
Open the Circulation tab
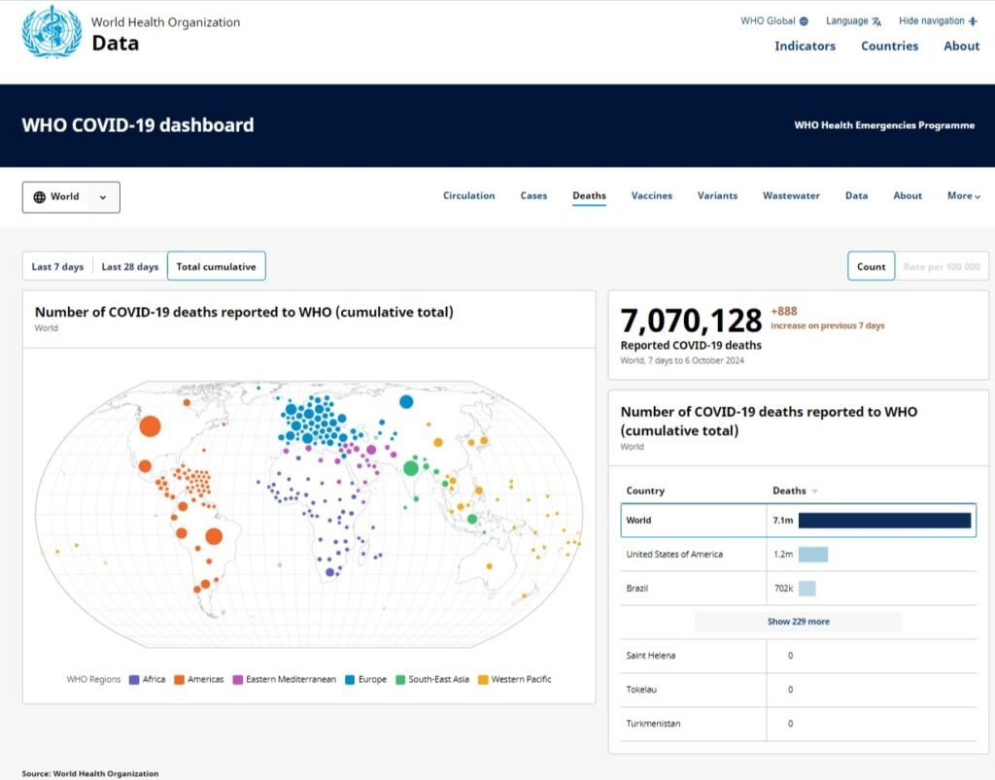(x=469, y=196)
